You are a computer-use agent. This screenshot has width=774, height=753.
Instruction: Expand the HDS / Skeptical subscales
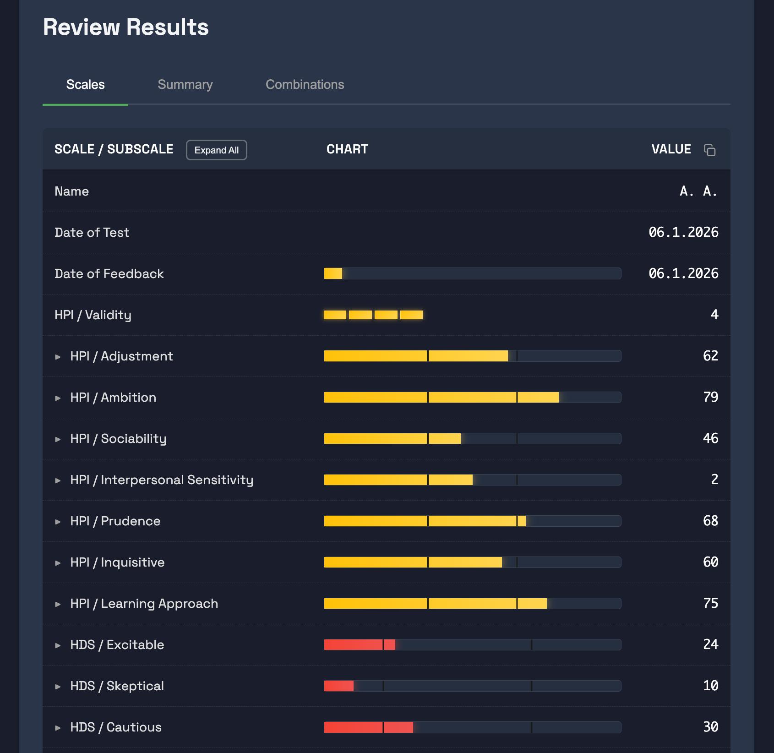[x=58, y=687]
